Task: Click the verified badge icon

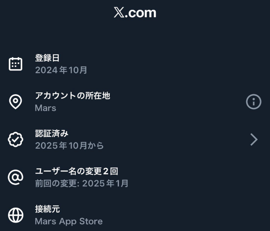Action: 16,140
